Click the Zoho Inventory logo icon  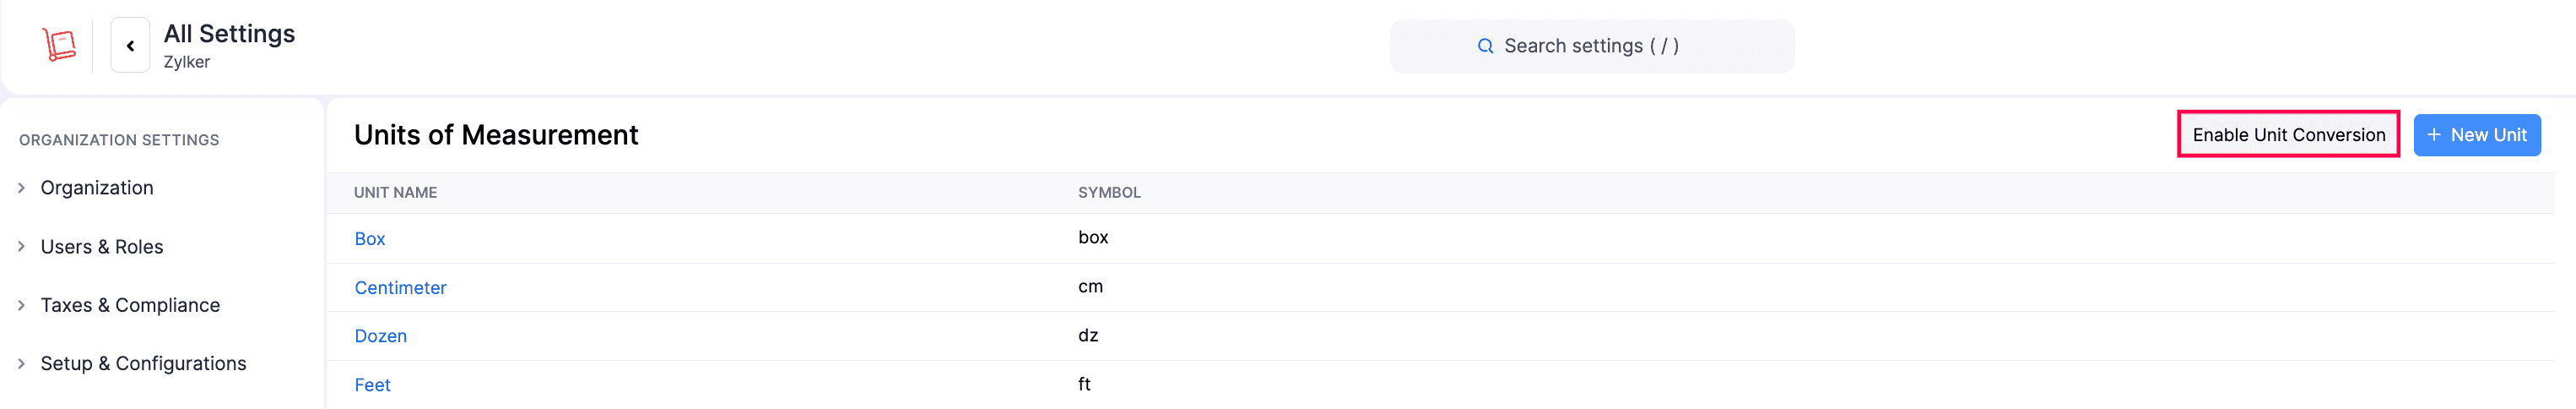(59, 45)
